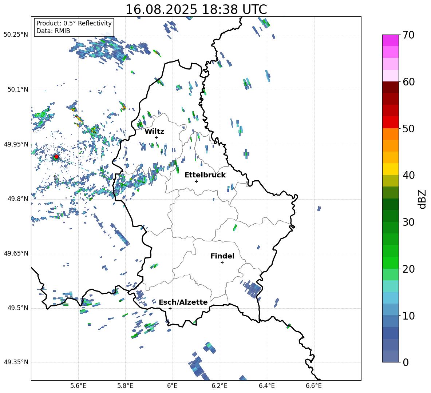Click the colorbar tick value 20
431x393 pixels.
pyautogui.click(x=408, y=269)
